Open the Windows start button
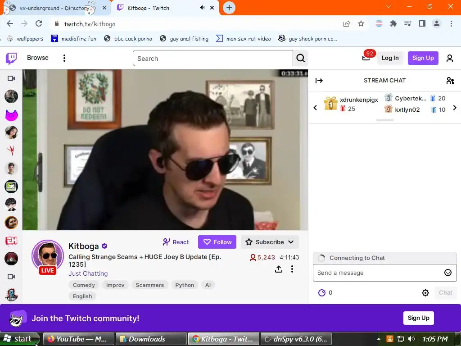This screenshot has height=346, width=461. (x=20, y=339)
